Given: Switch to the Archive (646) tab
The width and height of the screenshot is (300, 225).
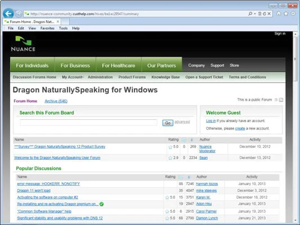Looking at the screenshot, I should (56, 101).
